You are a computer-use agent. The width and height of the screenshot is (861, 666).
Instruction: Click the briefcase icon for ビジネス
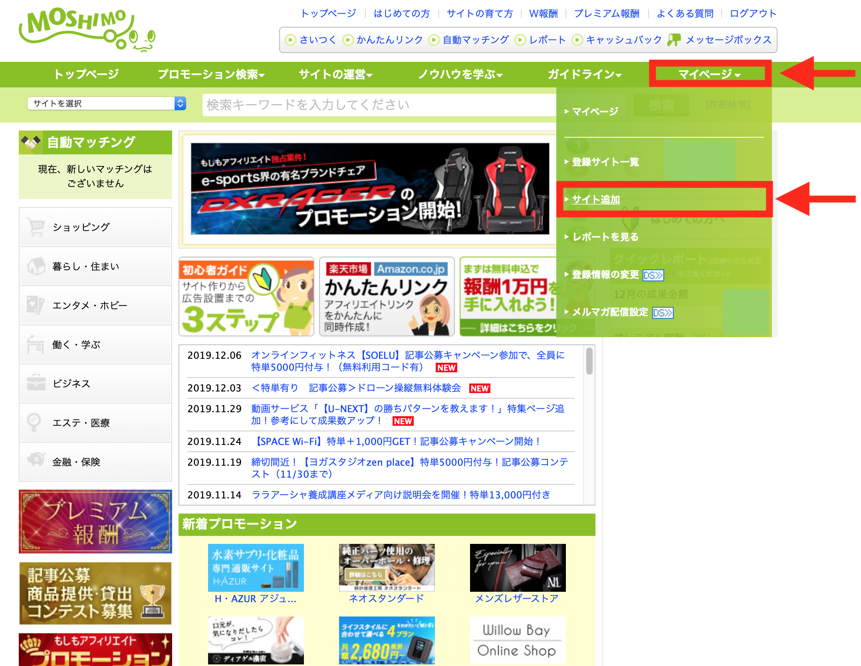click(36, 383)
